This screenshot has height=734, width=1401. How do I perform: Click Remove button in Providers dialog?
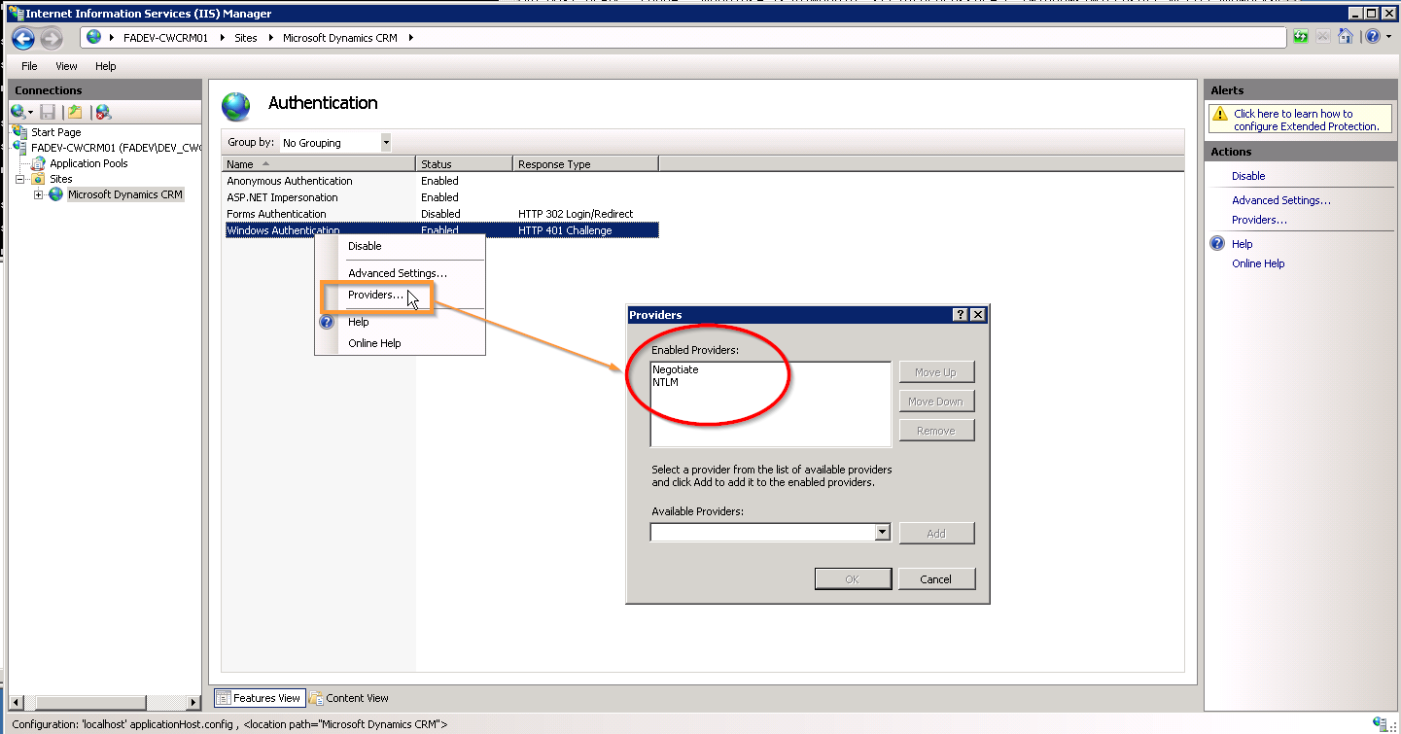coord(936,431)
